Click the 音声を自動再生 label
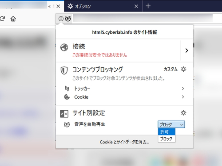Image resolution: width=222 pixels, height=166 pixels. point(90,124)
